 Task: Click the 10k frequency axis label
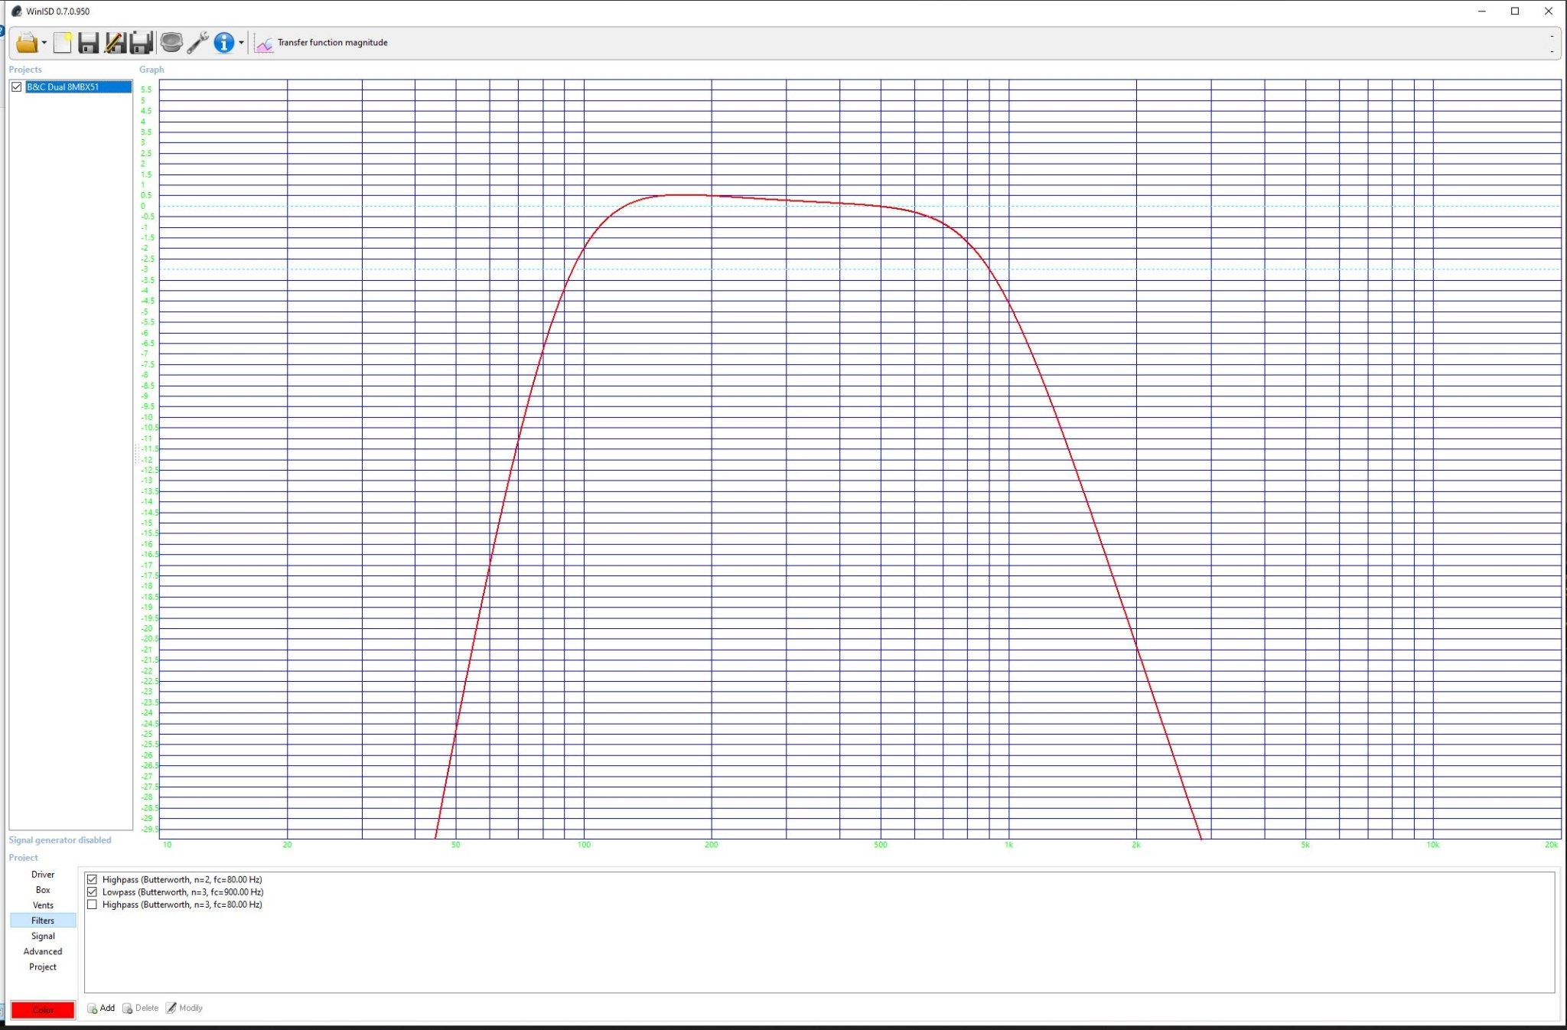pos(1432,845)
